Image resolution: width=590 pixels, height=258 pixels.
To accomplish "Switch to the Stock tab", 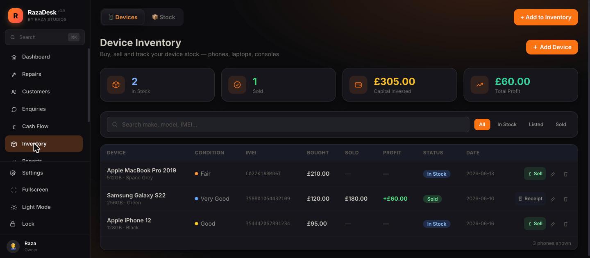I will click(x=163, y=17).
